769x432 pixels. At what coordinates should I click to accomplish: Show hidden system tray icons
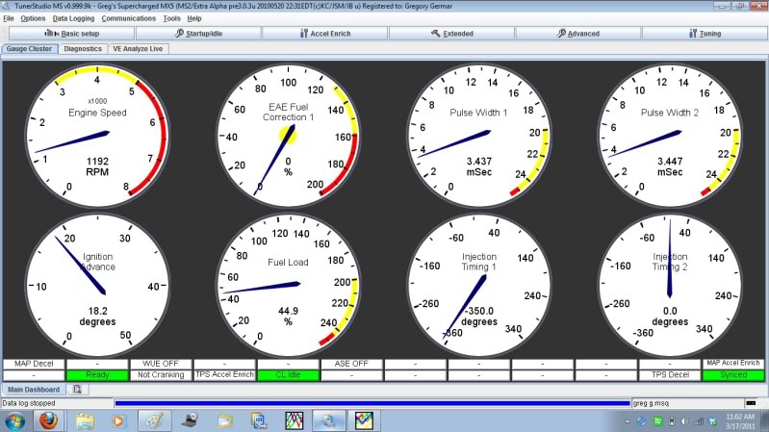pyautogui.click(x=628, y=421)
